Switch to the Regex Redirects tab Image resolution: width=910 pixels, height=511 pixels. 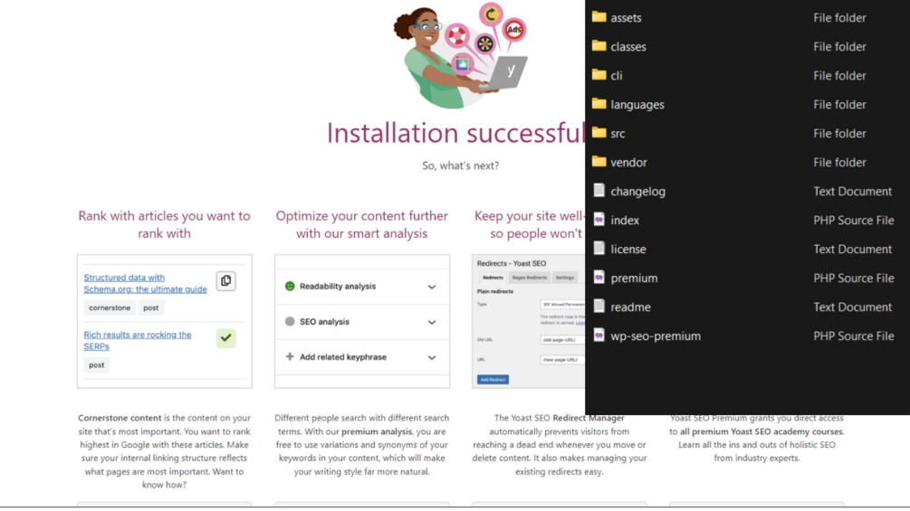(530, 278)
